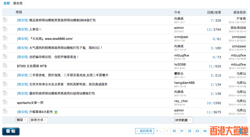Open thread 二手房贷难，房价涨跌

[x=69, y=75]
